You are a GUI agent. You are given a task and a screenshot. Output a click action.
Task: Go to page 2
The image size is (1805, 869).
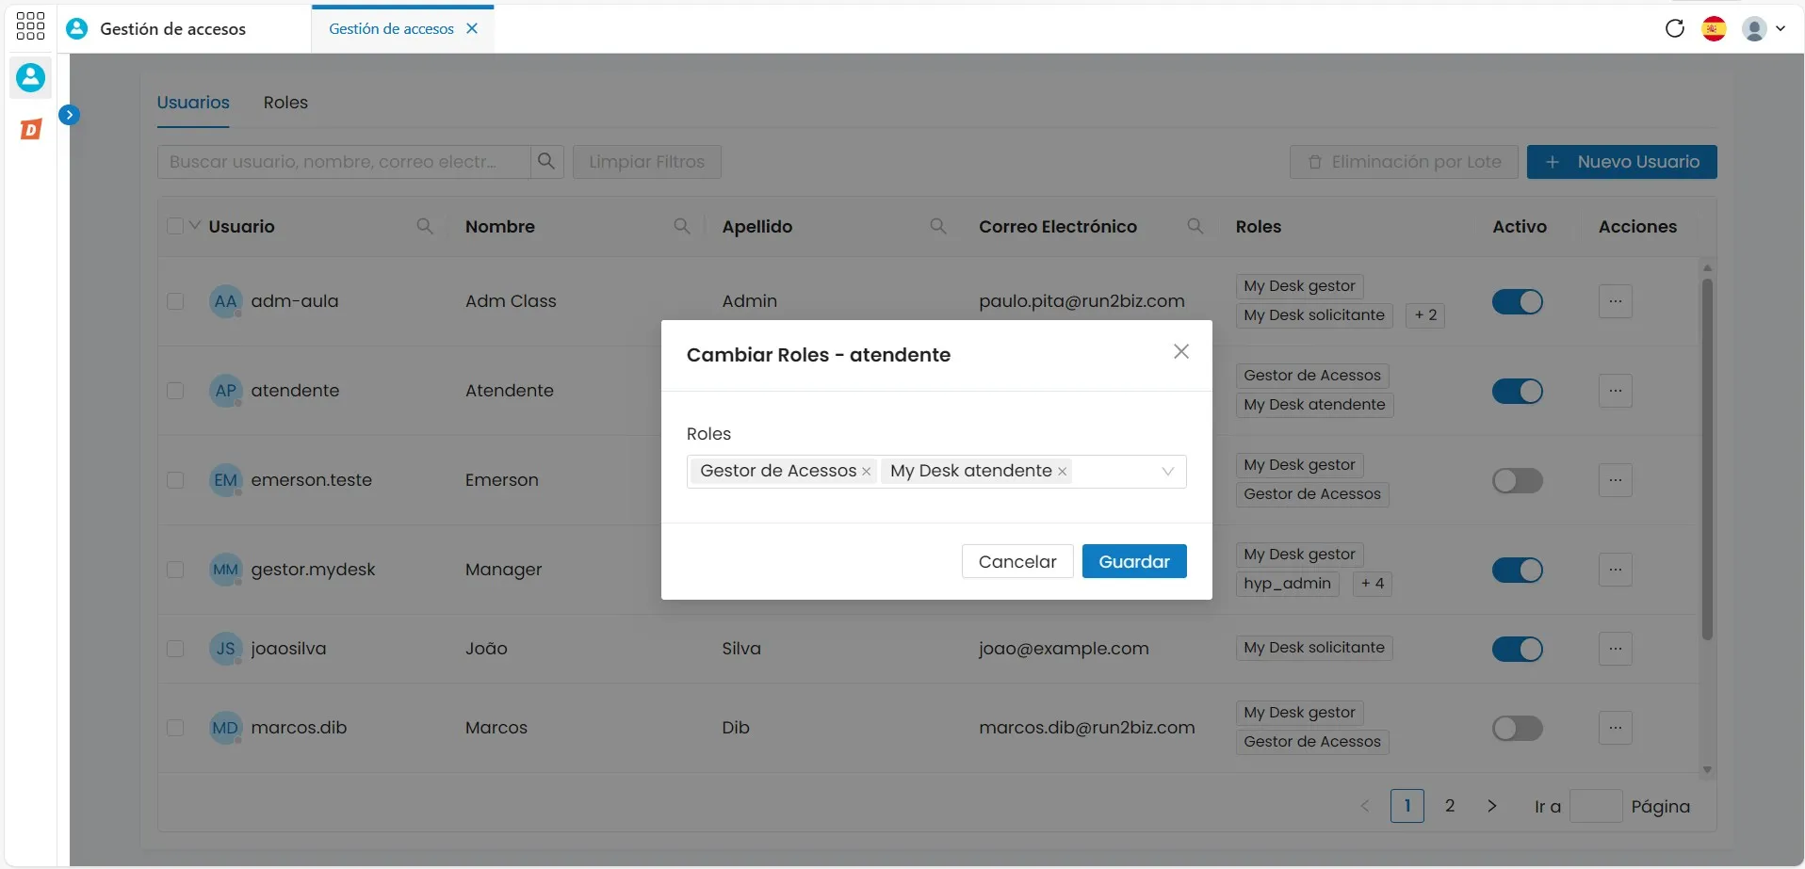tap(1450, 806)
